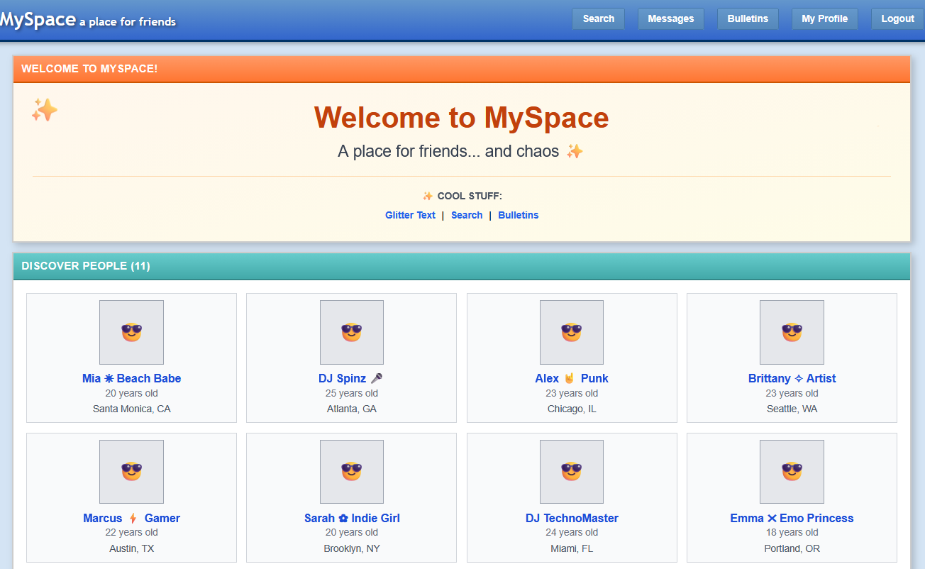The width and height of the screenshot is (925, 569).
Task: Click the Search link under Cool Stuff
Action: [466, 215]
